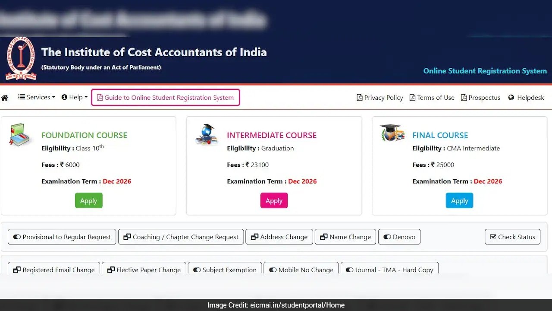Click the Home icon in the navbar
The width and height of the screenshot is (552, 311).
pyautogui.click(x=5, y=98)
